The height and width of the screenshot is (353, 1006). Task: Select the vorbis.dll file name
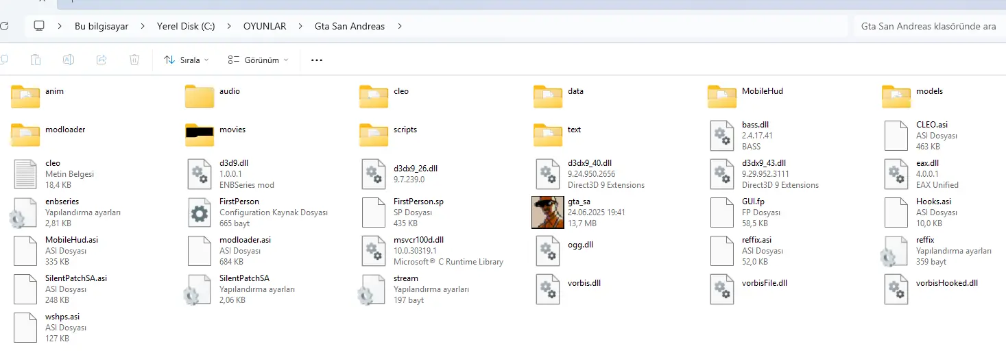pyautogui.click(x=584, y=282)
